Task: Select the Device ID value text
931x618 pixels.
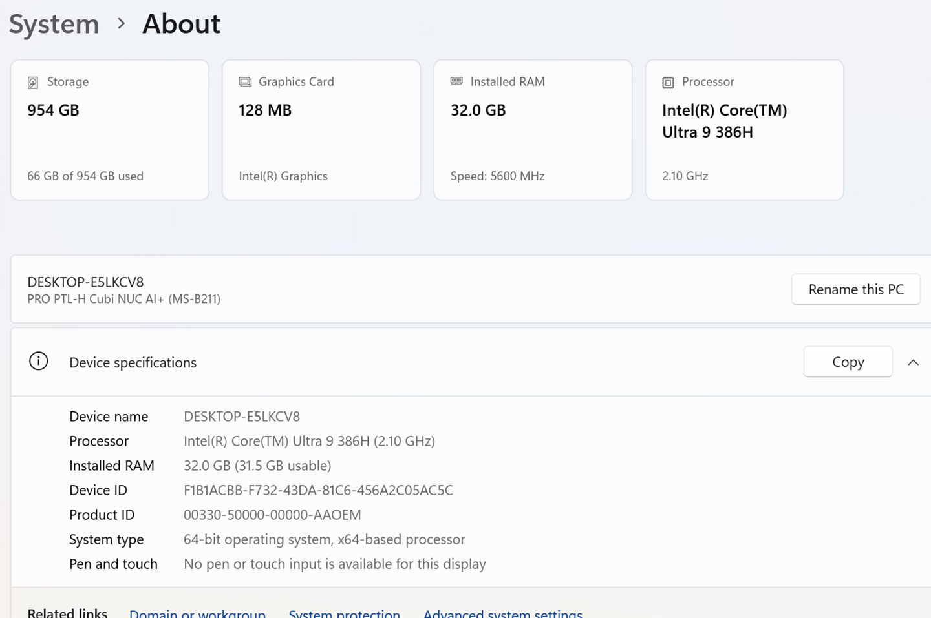Action: coord(319,490)
